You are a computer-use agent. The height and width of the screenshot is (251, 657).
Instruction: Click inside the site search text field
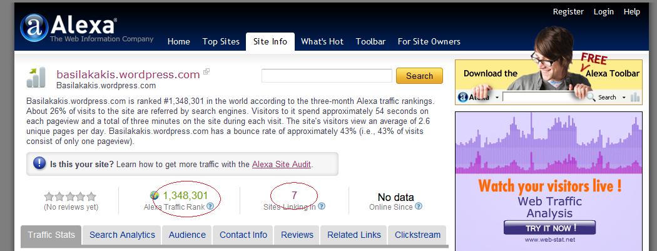pyautogui.click(x=327, y=76)
